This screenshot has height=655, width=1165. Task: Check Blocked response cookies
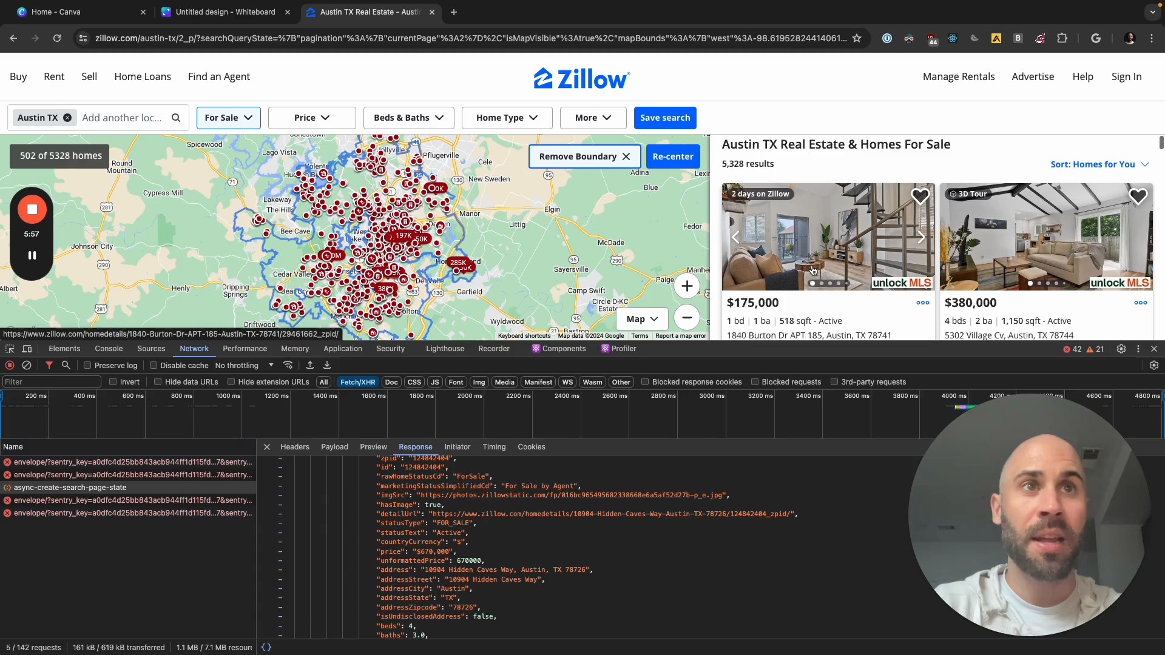pyautogui.click(x=645, y=382)
